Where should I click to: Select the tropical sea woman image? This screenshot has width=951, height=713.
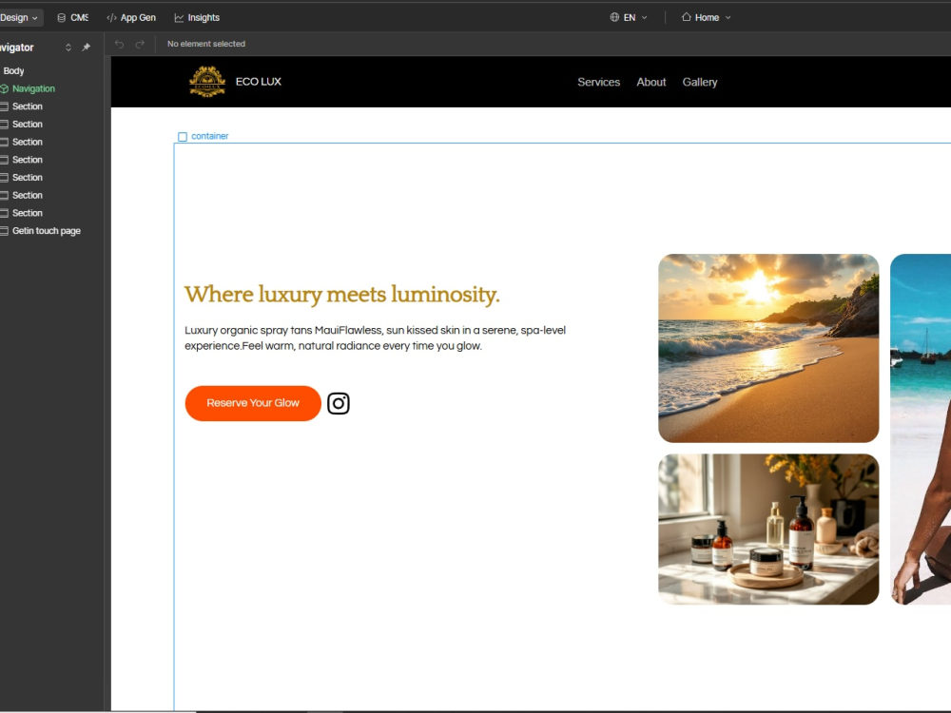(x=921, y=430)
